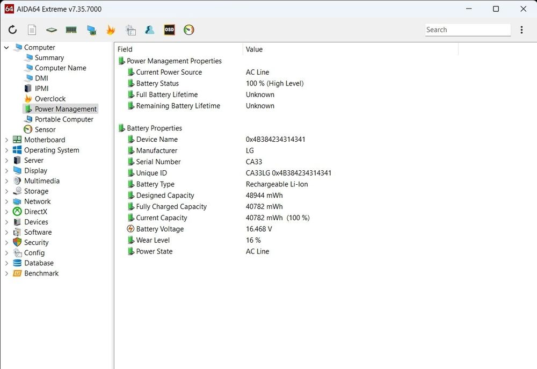The image size is (537, 369).
Task: Click the Refresh toolbar icon
Action: pyautogui.click(x=13, y=30)
